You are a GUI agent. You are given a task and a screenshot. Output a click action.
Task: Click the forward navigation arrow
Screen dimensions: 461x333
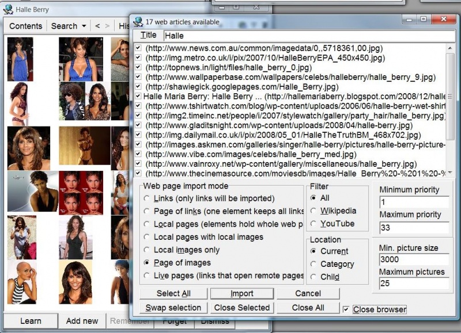click(x=109, y=26)
